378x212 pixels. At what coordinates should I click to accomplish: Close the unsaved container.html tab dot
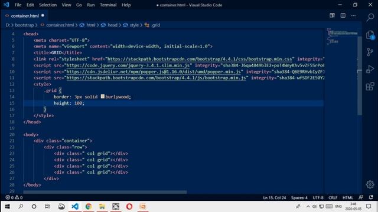43,16
